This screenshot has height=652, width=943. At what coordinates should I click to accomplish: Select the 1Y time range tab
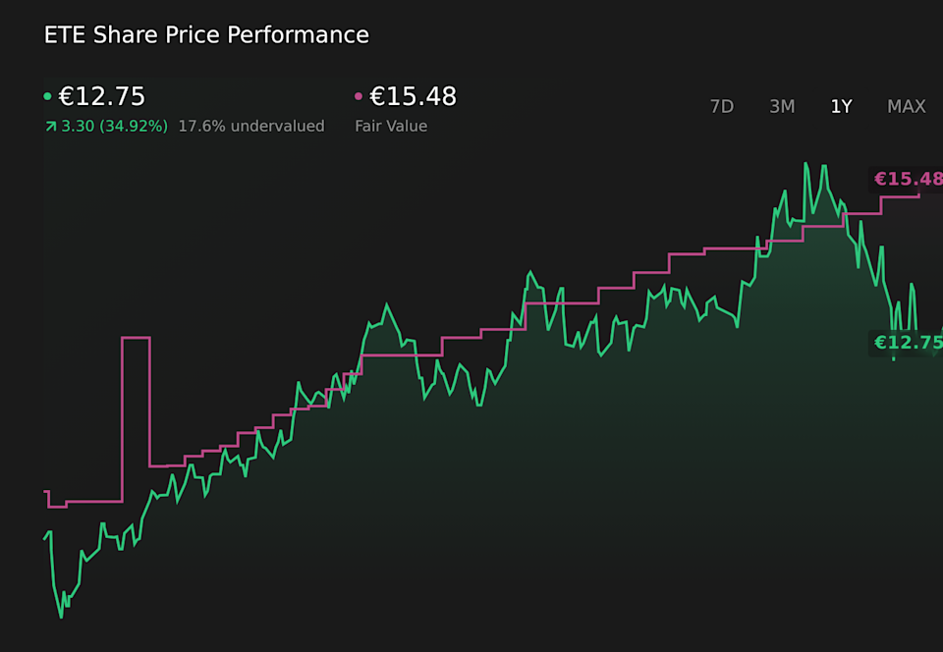pos(841,106)
